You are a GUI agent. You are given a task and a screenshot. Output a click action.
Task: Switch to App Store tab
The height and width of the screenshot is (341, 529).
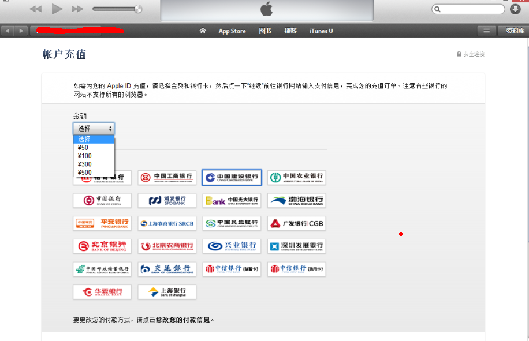point(232,31)
